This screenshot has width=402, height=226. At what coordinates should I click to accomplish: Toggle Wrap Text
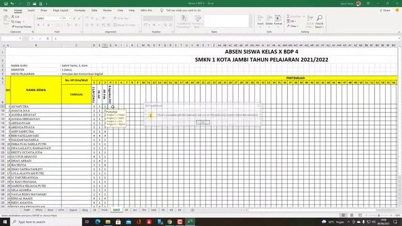[121, 18]
